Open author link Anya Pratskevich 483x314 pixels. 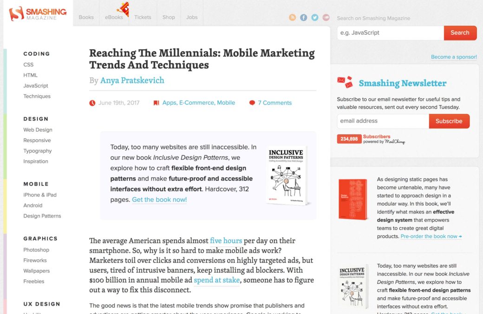tap(132, 80)
